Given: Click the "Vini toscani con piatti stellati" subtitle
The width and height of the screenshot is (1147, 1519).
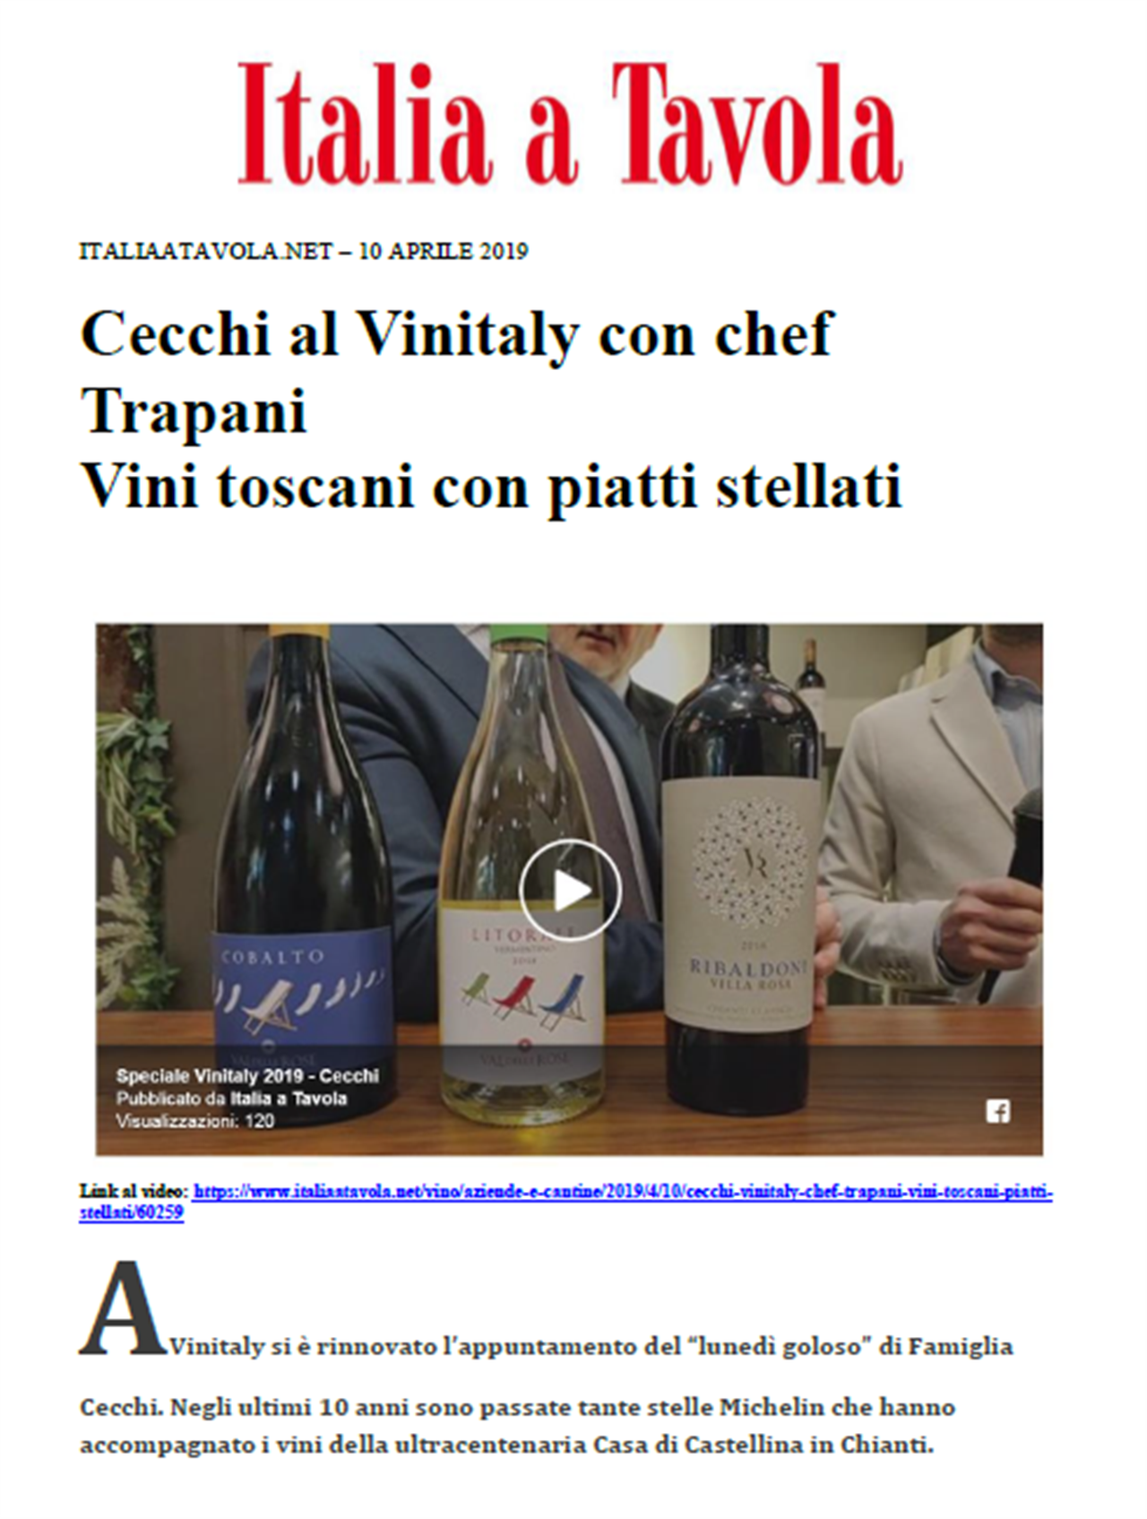Looking at the screenshot, I should [491, 487].
